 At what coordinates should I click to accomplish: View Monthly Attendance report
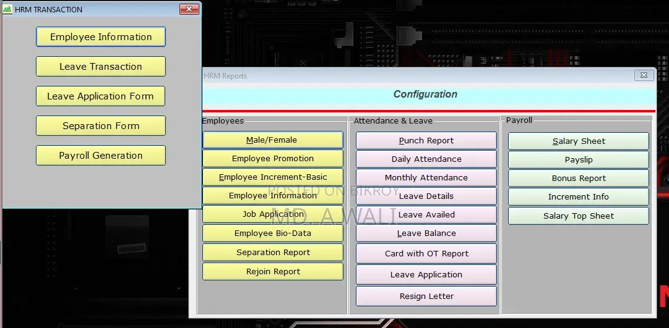[426, 178]
